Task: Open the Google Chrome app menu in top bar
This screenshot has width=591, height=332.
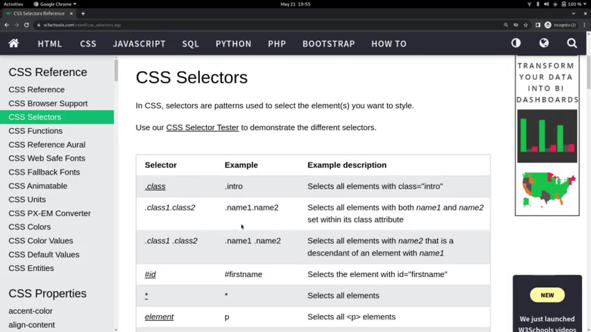Action: (55, 4)
